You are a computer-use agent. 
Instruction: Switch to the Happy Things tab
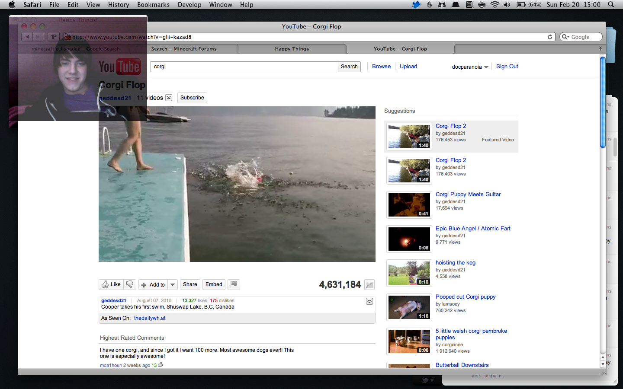pyautogui.click(x=292, y=49)
